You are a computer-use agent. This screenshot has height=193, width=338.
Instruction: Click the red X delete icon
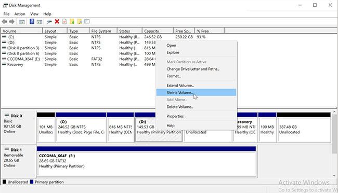57,21
